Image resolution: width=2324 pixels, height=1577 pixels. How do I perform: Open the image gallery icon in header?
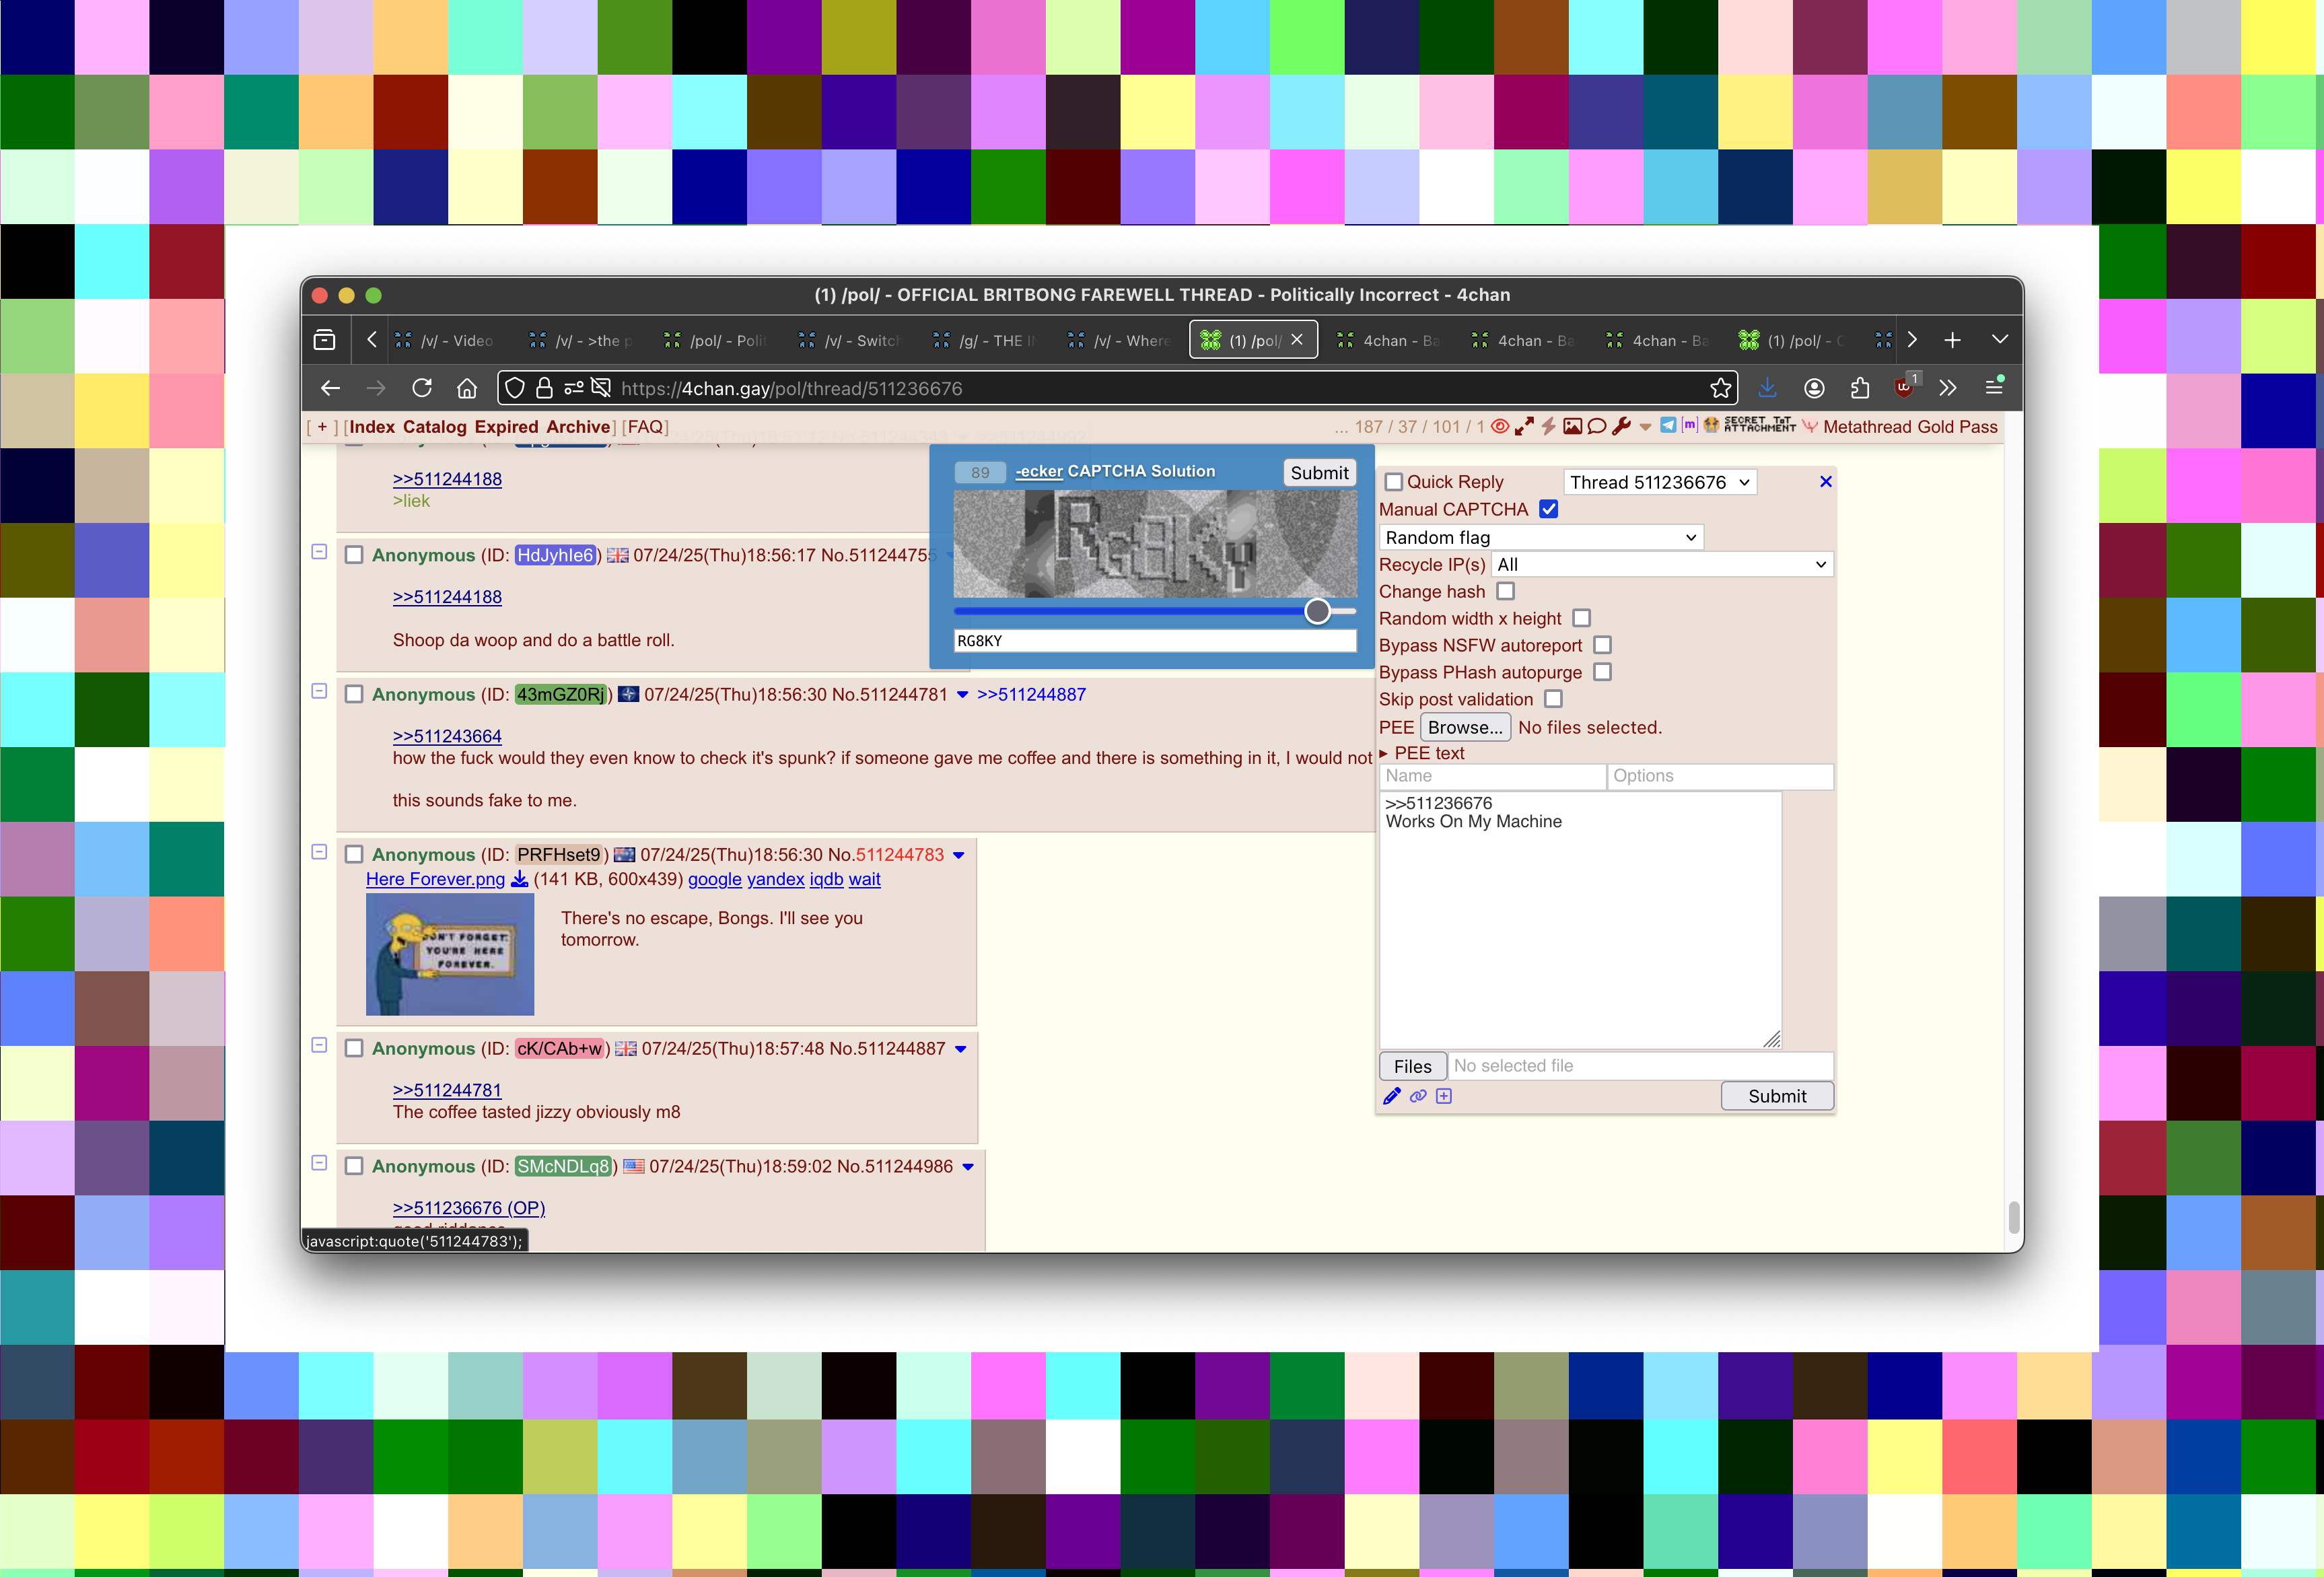pyautogui.click(x=1572, y=426)
